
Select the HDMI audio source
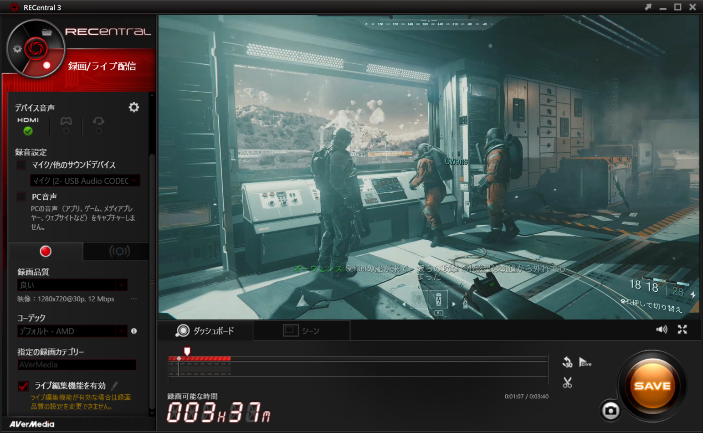pos(28,126)
